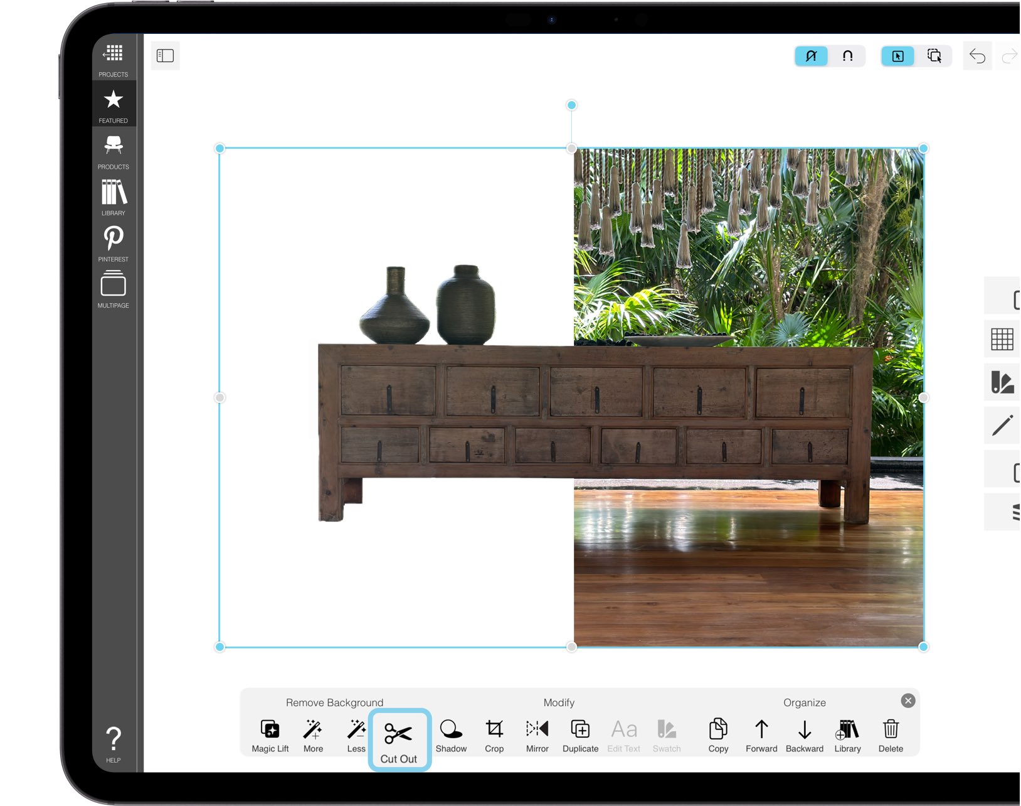Viewport: 1021px width, 806px height.
Task: Open the Swatch color tool
Action: pos(667,730)
